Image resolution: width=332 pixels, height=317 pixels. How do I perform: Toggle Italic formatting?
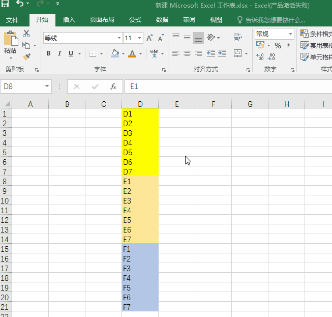point(59,53)
